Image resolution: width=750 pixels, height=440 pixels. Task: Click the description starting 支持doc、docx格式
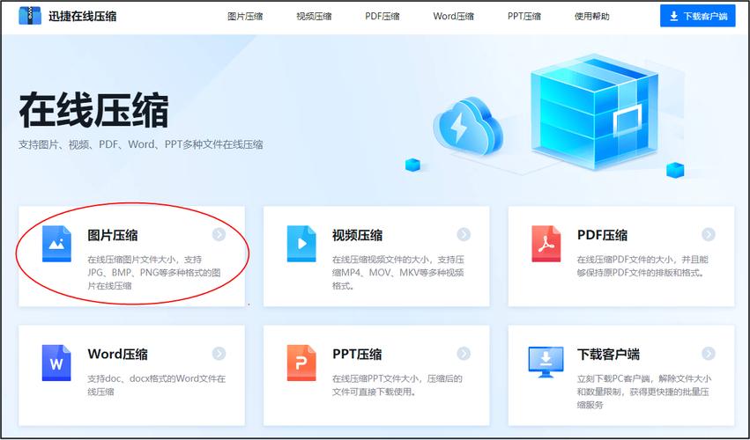click(156, 385)
